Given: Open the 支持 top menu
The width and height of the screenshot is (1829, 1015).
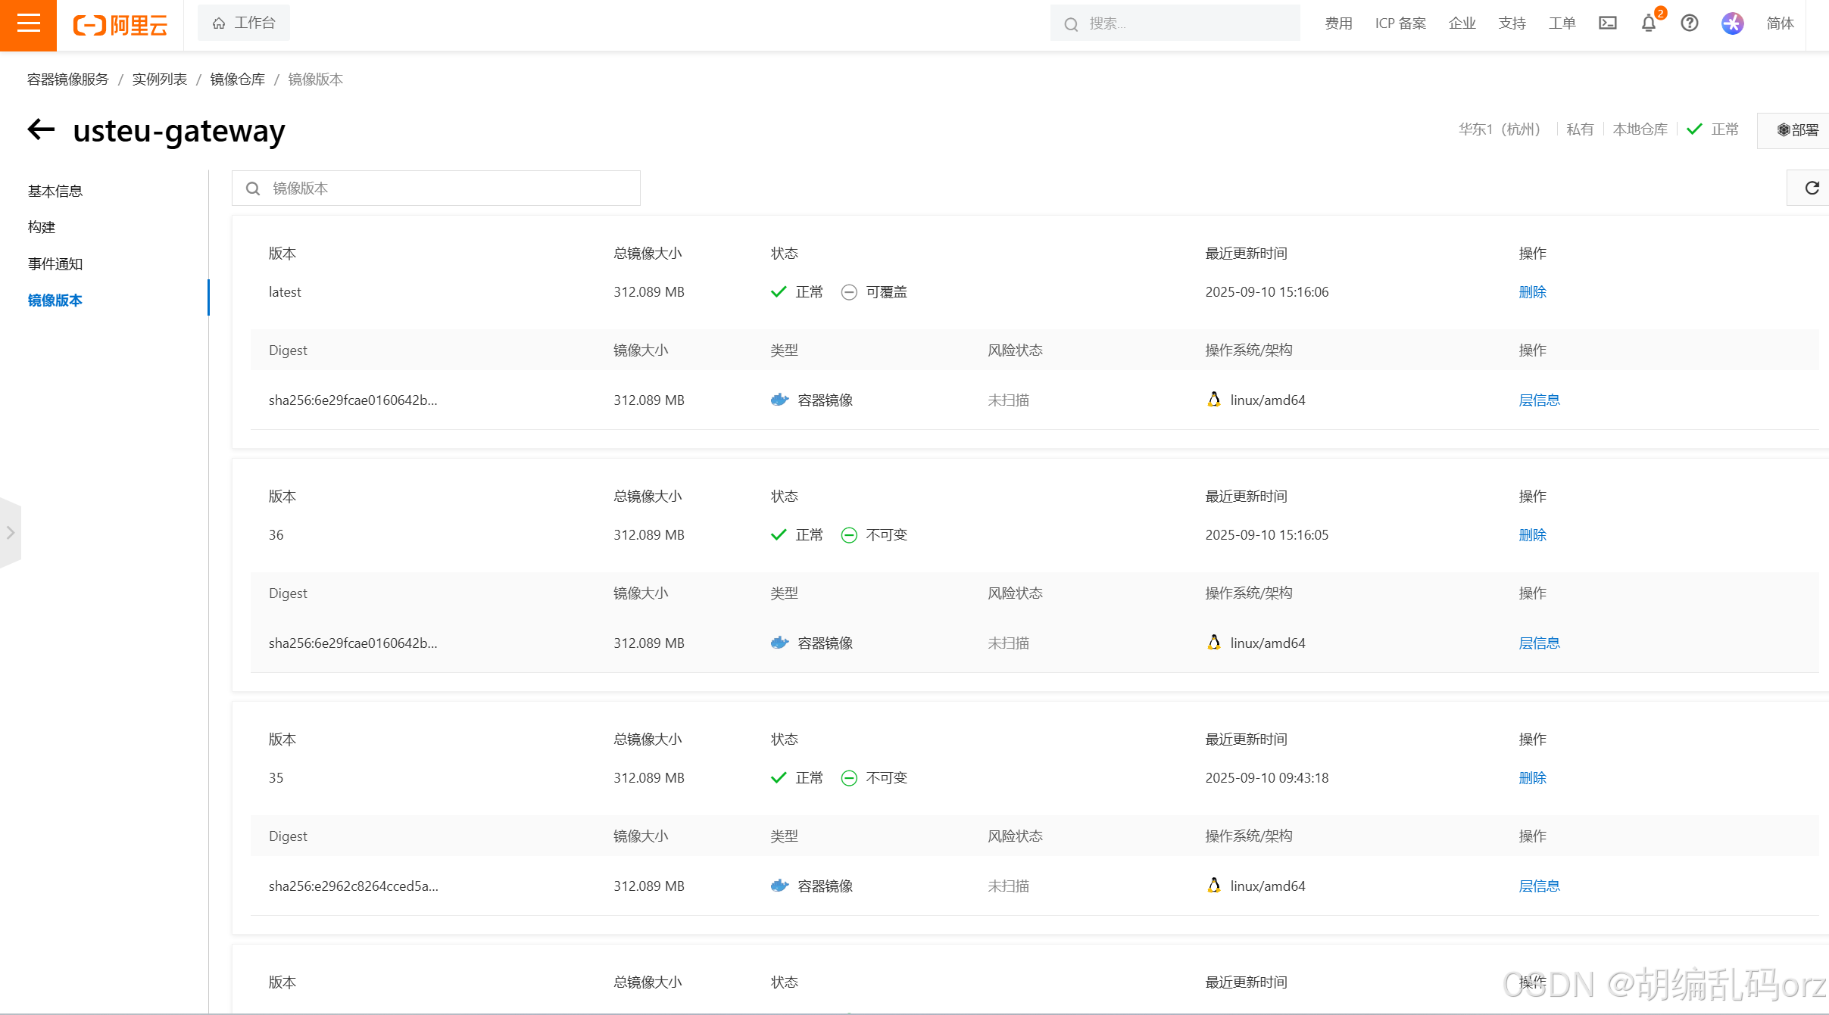Looking at the screenshot, I should 1512,23.
